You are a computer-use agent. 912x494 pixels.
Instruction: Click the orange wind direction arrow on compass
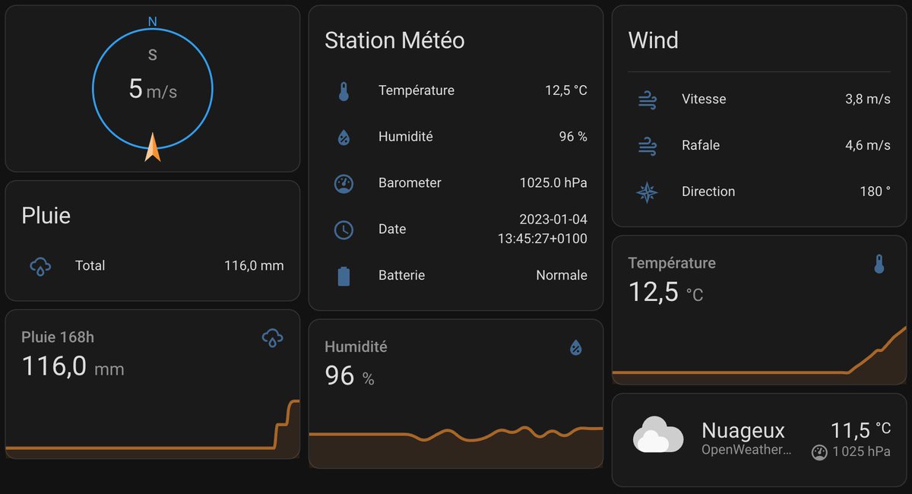pyautogui.click(x=153, y=147)
